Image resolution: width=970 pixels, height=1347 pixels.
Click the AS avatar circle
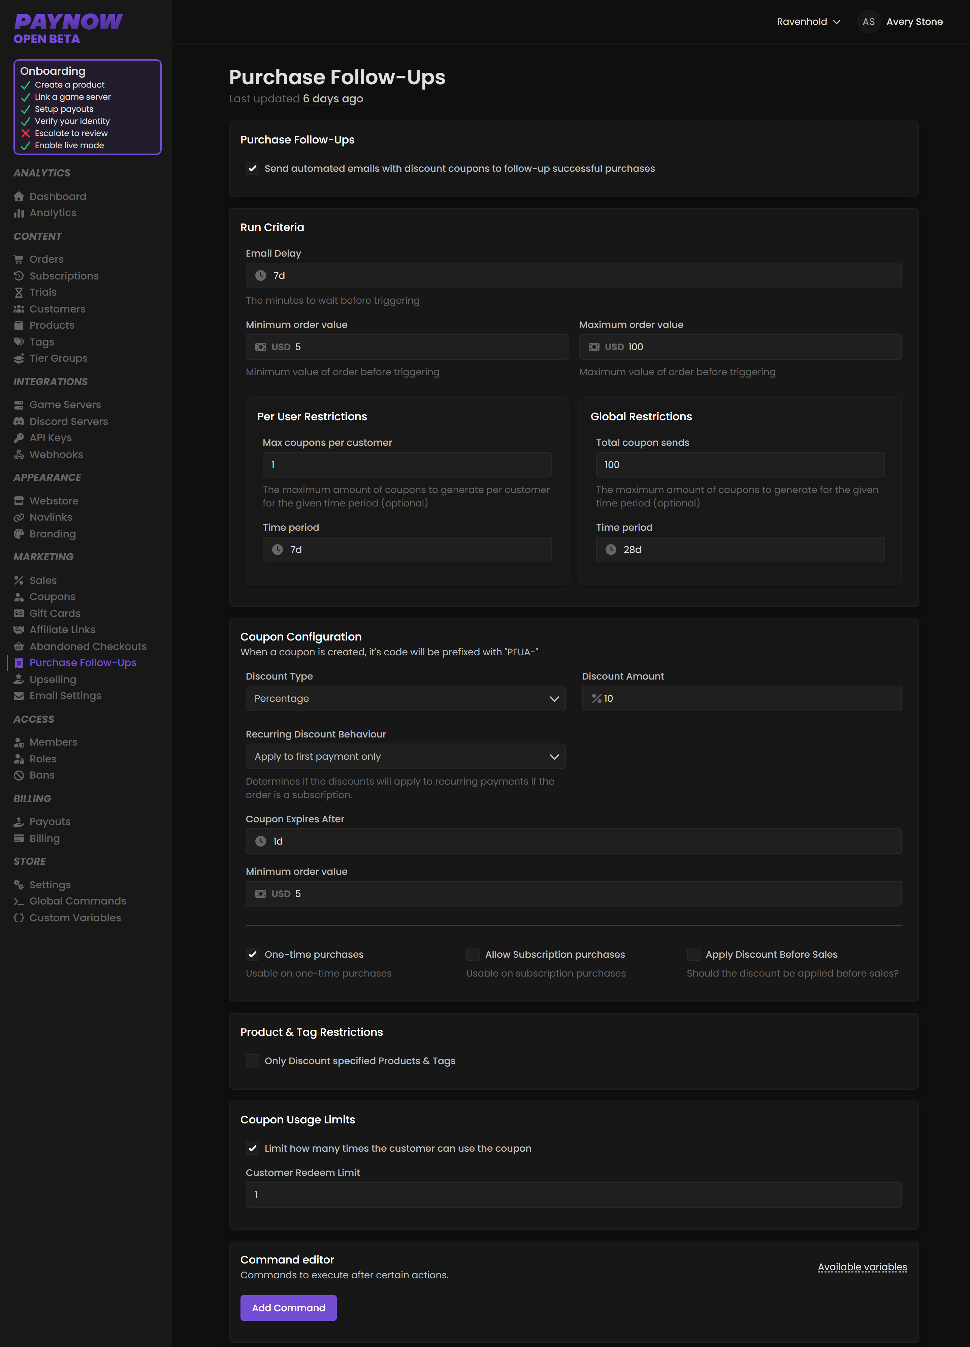868,22
